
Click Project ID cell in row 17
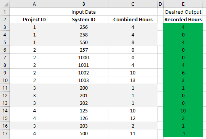point(34,133)
